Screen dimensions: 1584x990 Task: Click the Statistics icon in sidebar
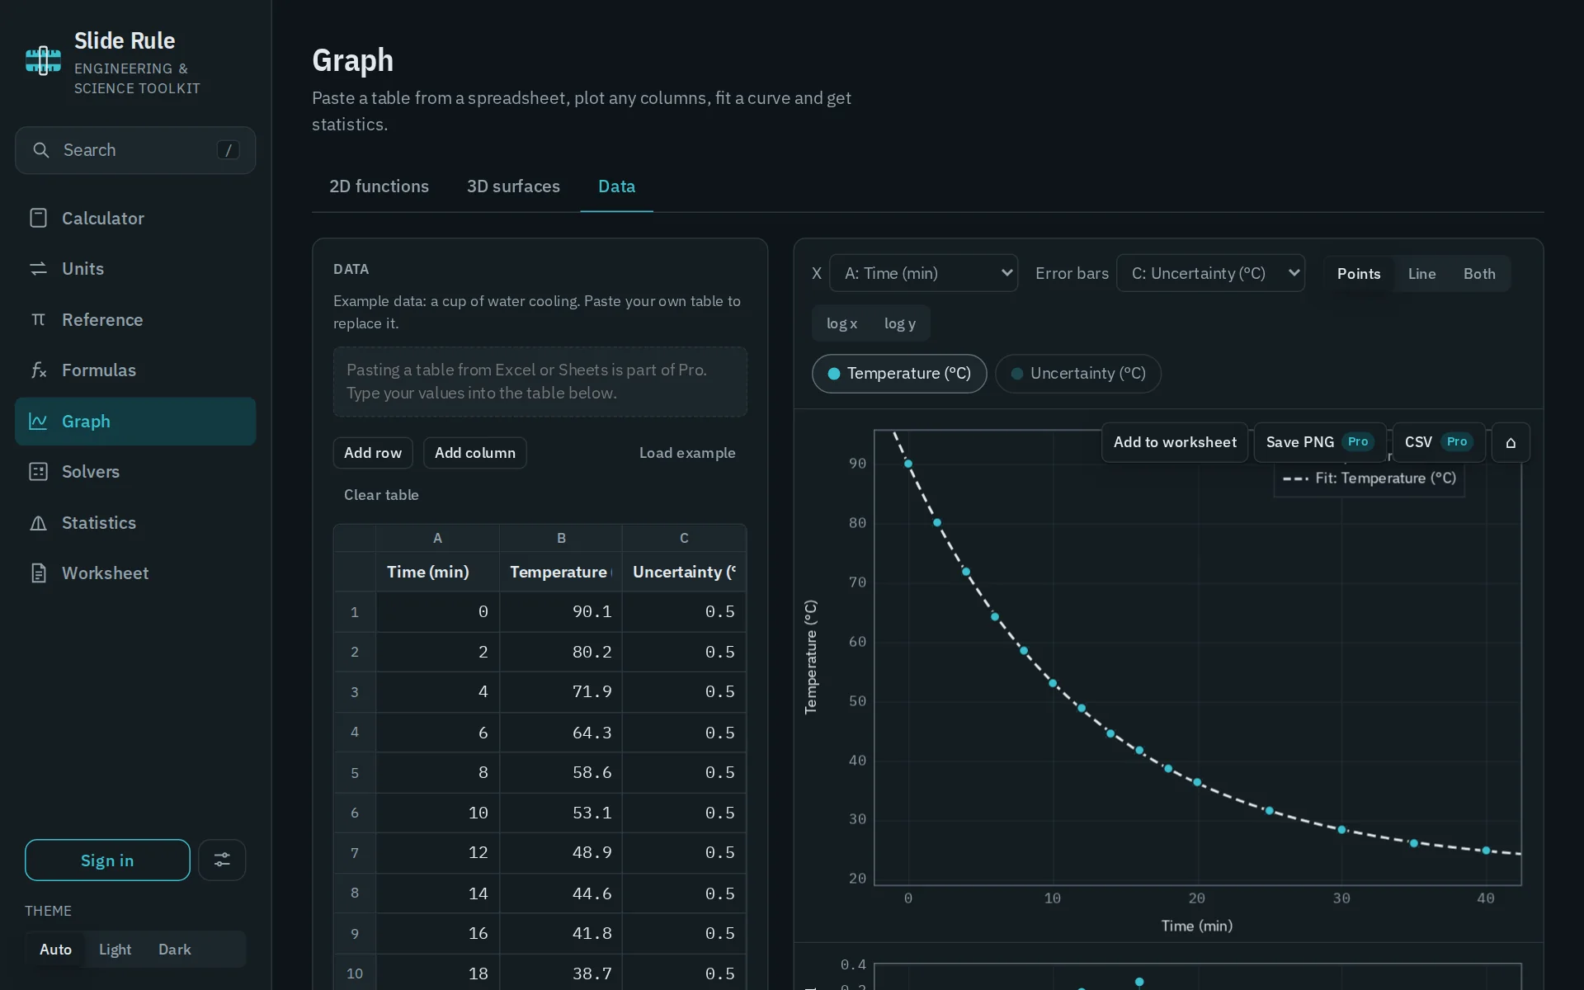pos(38,523)
